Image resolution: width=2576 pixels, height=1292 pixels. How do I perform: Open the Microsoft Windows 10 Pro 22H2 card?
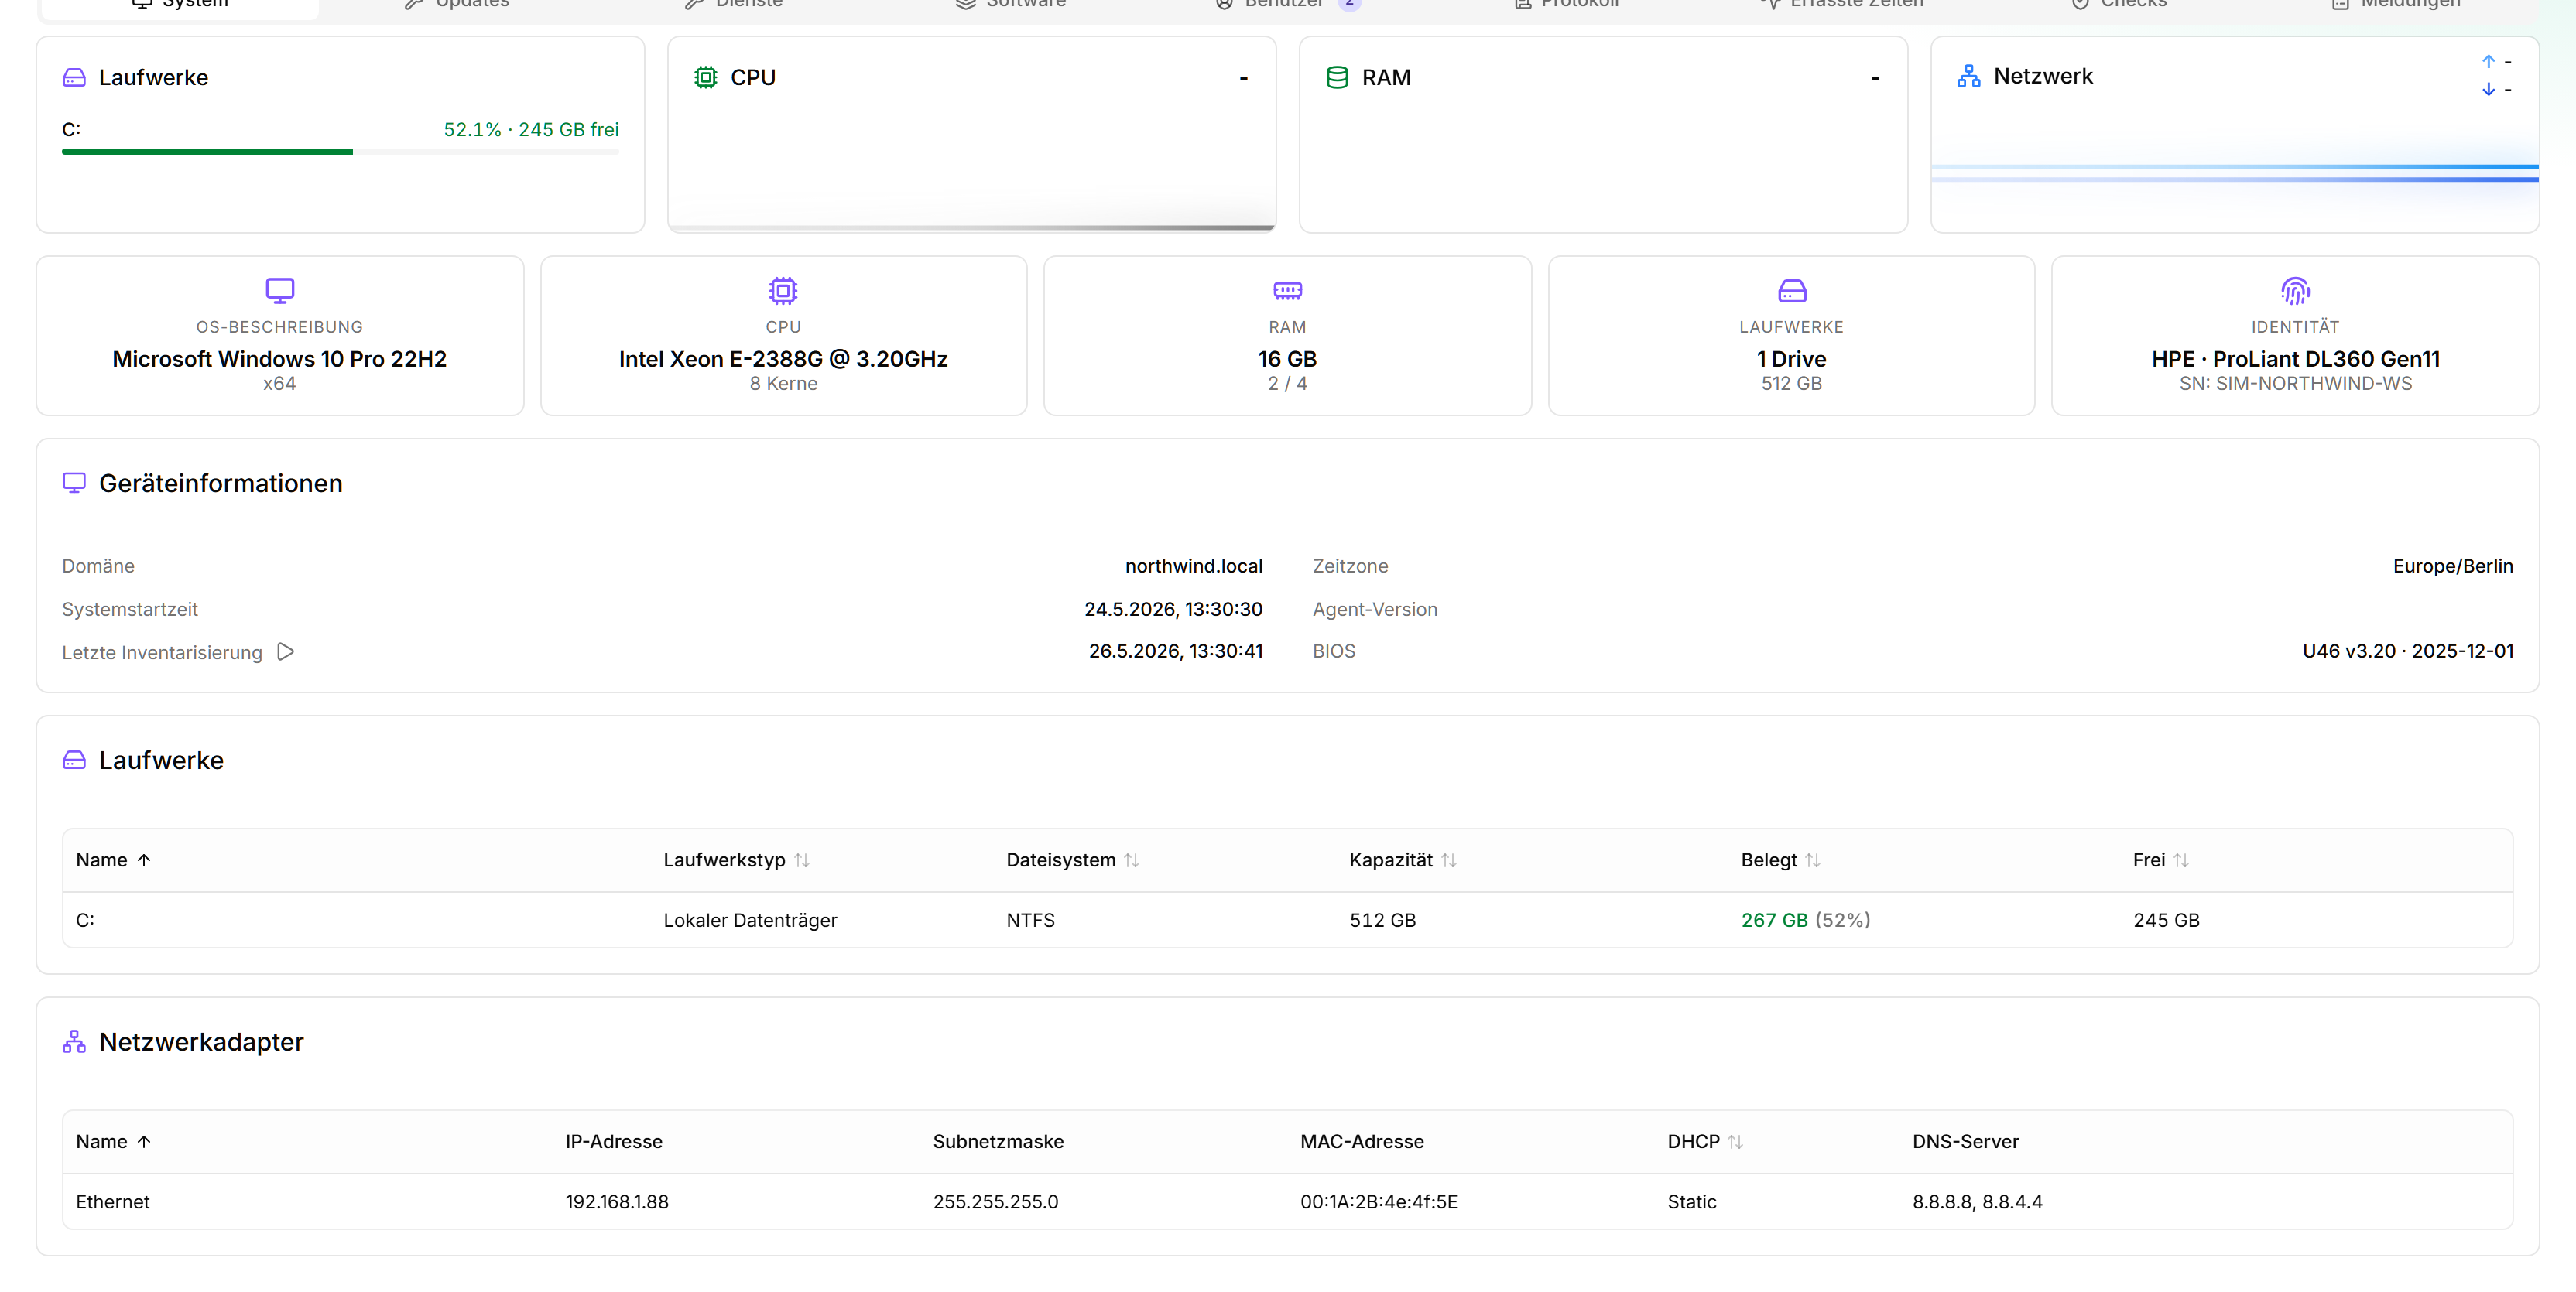tap(280, 336)
